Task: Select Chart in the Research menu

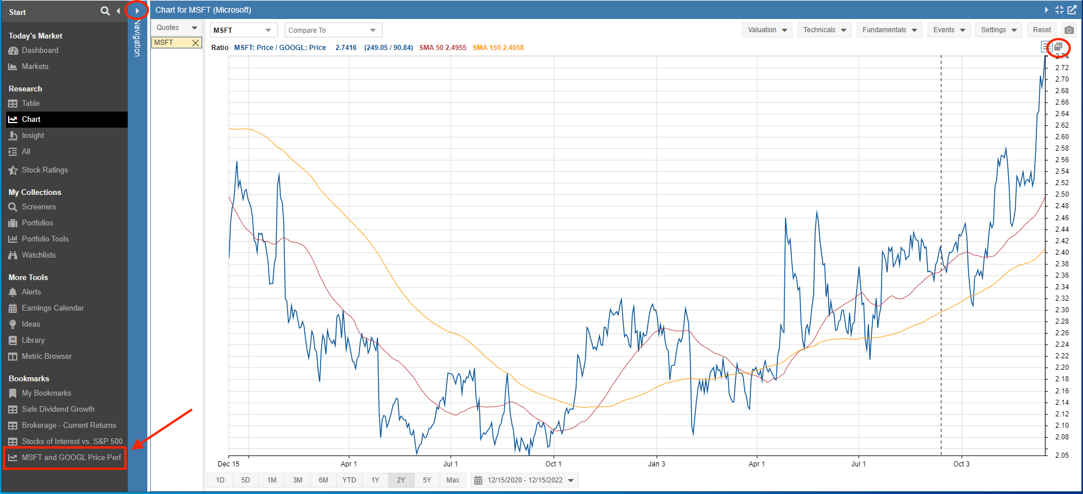Action: click(x=67, y=120)
